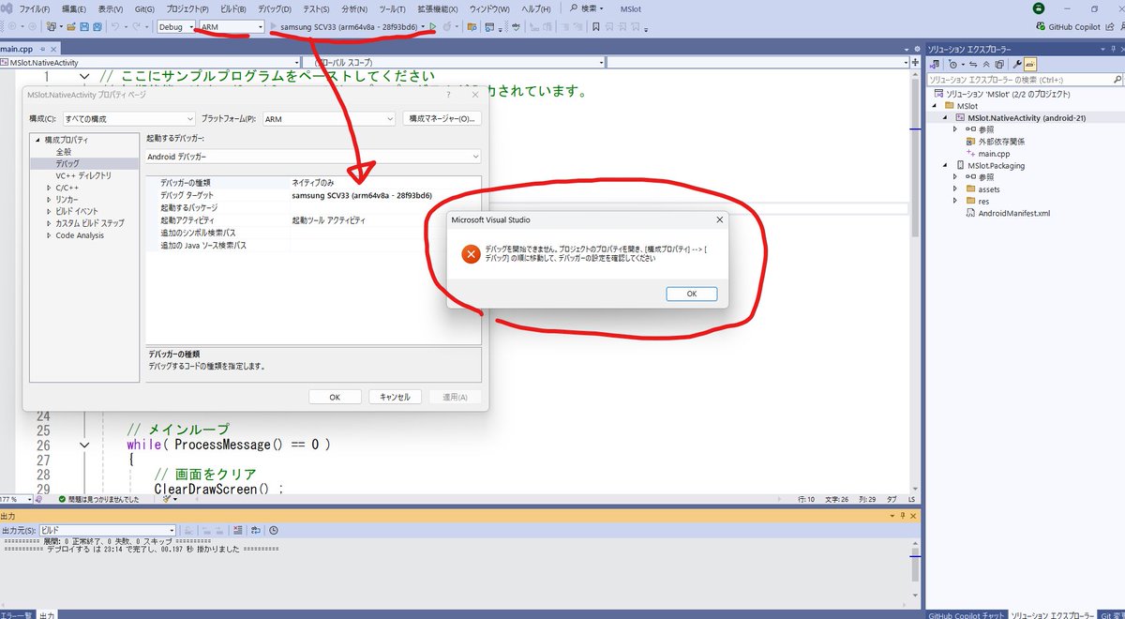Sync Solution Explorer with active document
This screenshot has width=1125, height=619.
click(973, 64)
